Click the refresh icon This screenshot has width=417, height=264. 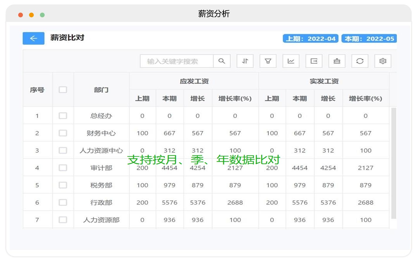point(360,61)
